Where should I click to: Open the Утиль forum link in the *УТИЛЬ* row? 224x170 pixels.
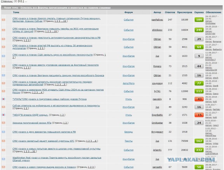coord(128,99)
